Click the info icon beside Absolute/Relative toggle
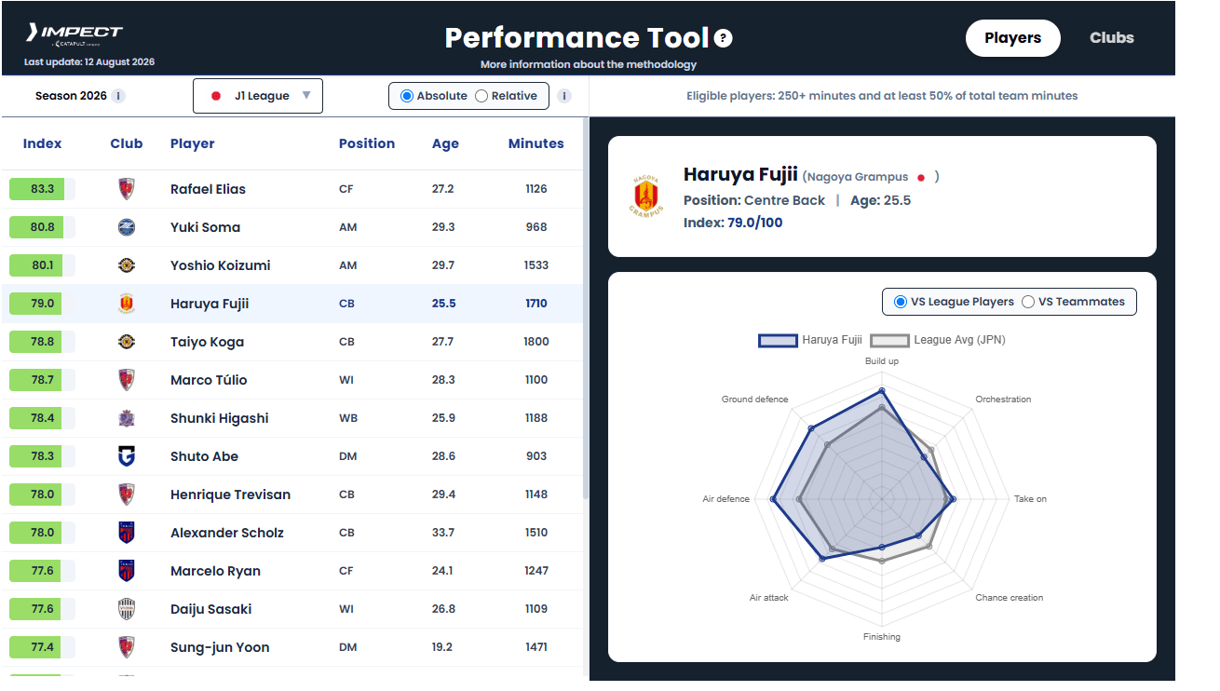The height and width of the screenshot is (691, 1220). tap(564, 96)
